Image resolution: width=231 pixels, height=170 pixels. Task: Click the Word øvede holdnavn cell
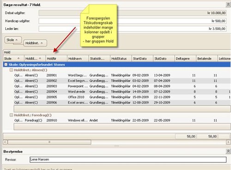click(77, 91)
